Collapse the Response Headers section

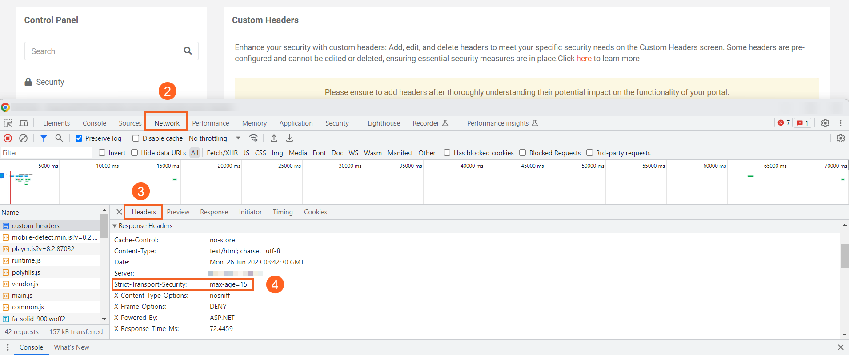[115, 226]
